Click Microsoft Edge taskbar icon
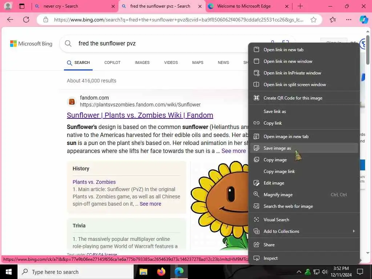Viewport: 372px width, 279px height. pos(179,272)
